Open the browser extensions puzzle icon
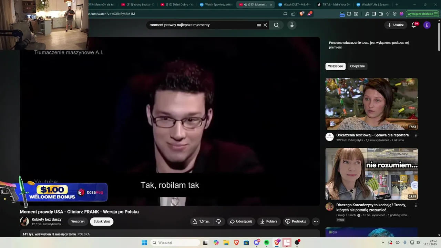 point(349,14)
